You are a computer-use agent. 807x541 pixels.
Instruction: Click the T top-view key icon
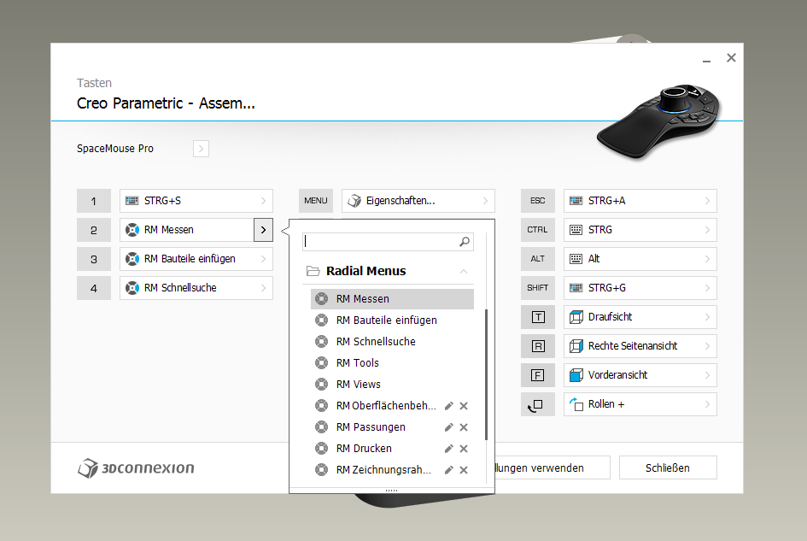coord(538,317)
